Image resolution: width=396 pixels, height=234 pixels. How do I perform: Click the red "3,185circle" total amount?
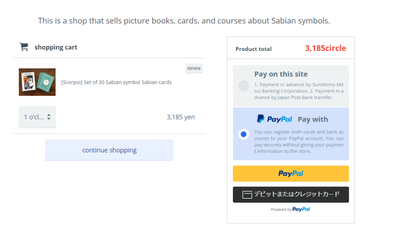pos(326,48)
